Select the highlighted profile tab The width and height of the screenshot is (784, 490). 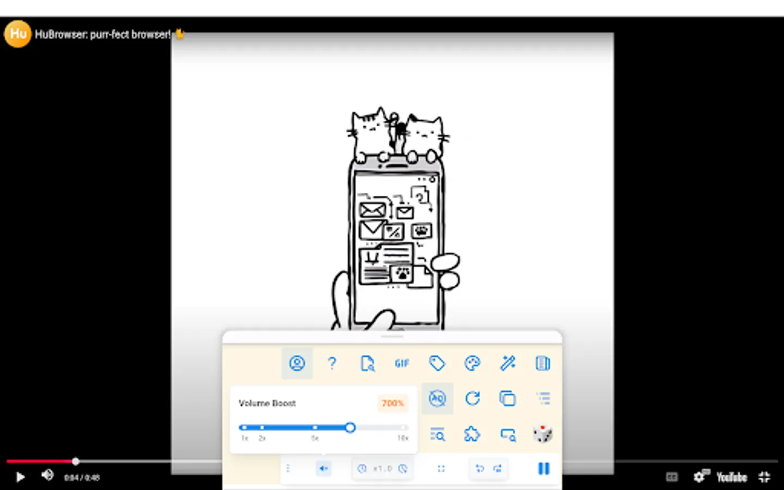click(x=297, y=363)
